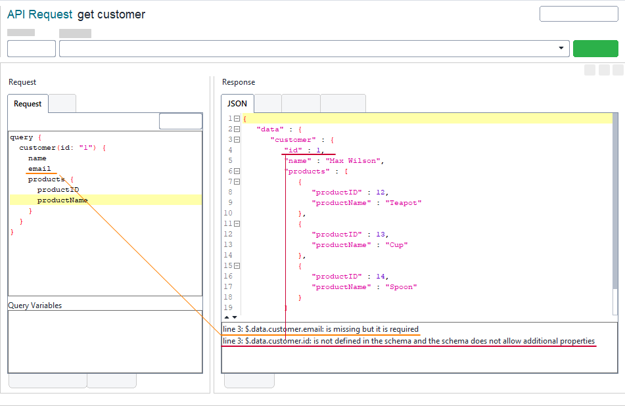Click inside the Query Variables editor
The width and height of the screenshot is (625, 406).
coord(105,342)
